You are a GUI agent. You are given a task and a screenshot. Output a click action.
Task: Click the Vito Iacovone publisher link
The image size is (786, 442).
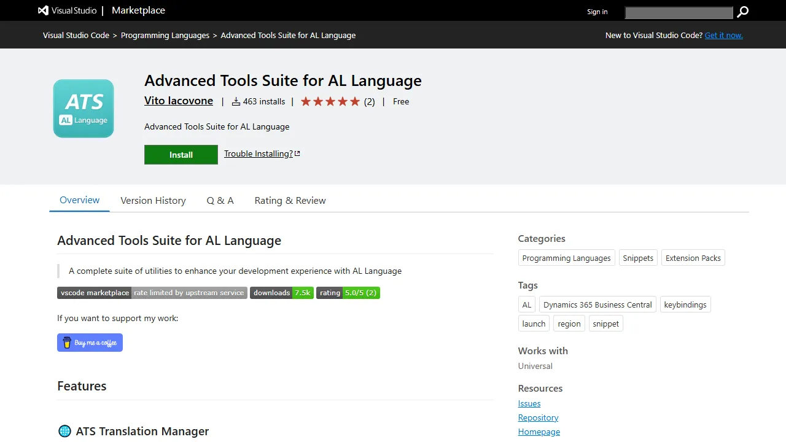178,101
